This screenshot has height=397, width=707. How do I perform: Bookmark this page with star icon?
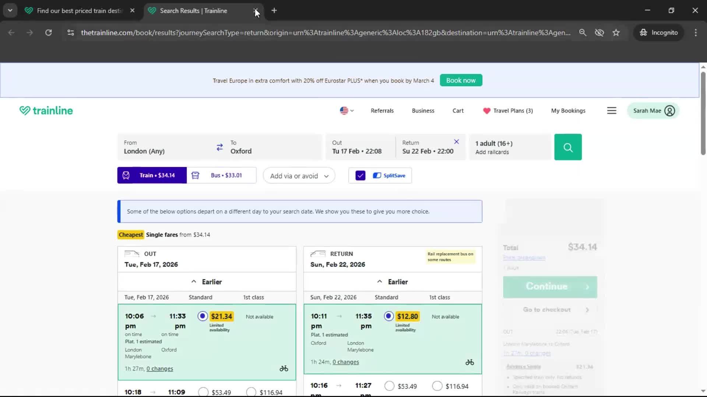(616, 33)
